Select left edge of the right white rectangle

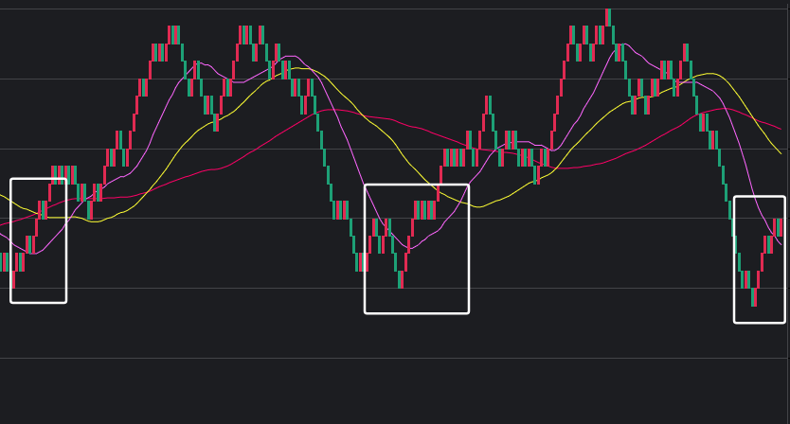[735, 260]
